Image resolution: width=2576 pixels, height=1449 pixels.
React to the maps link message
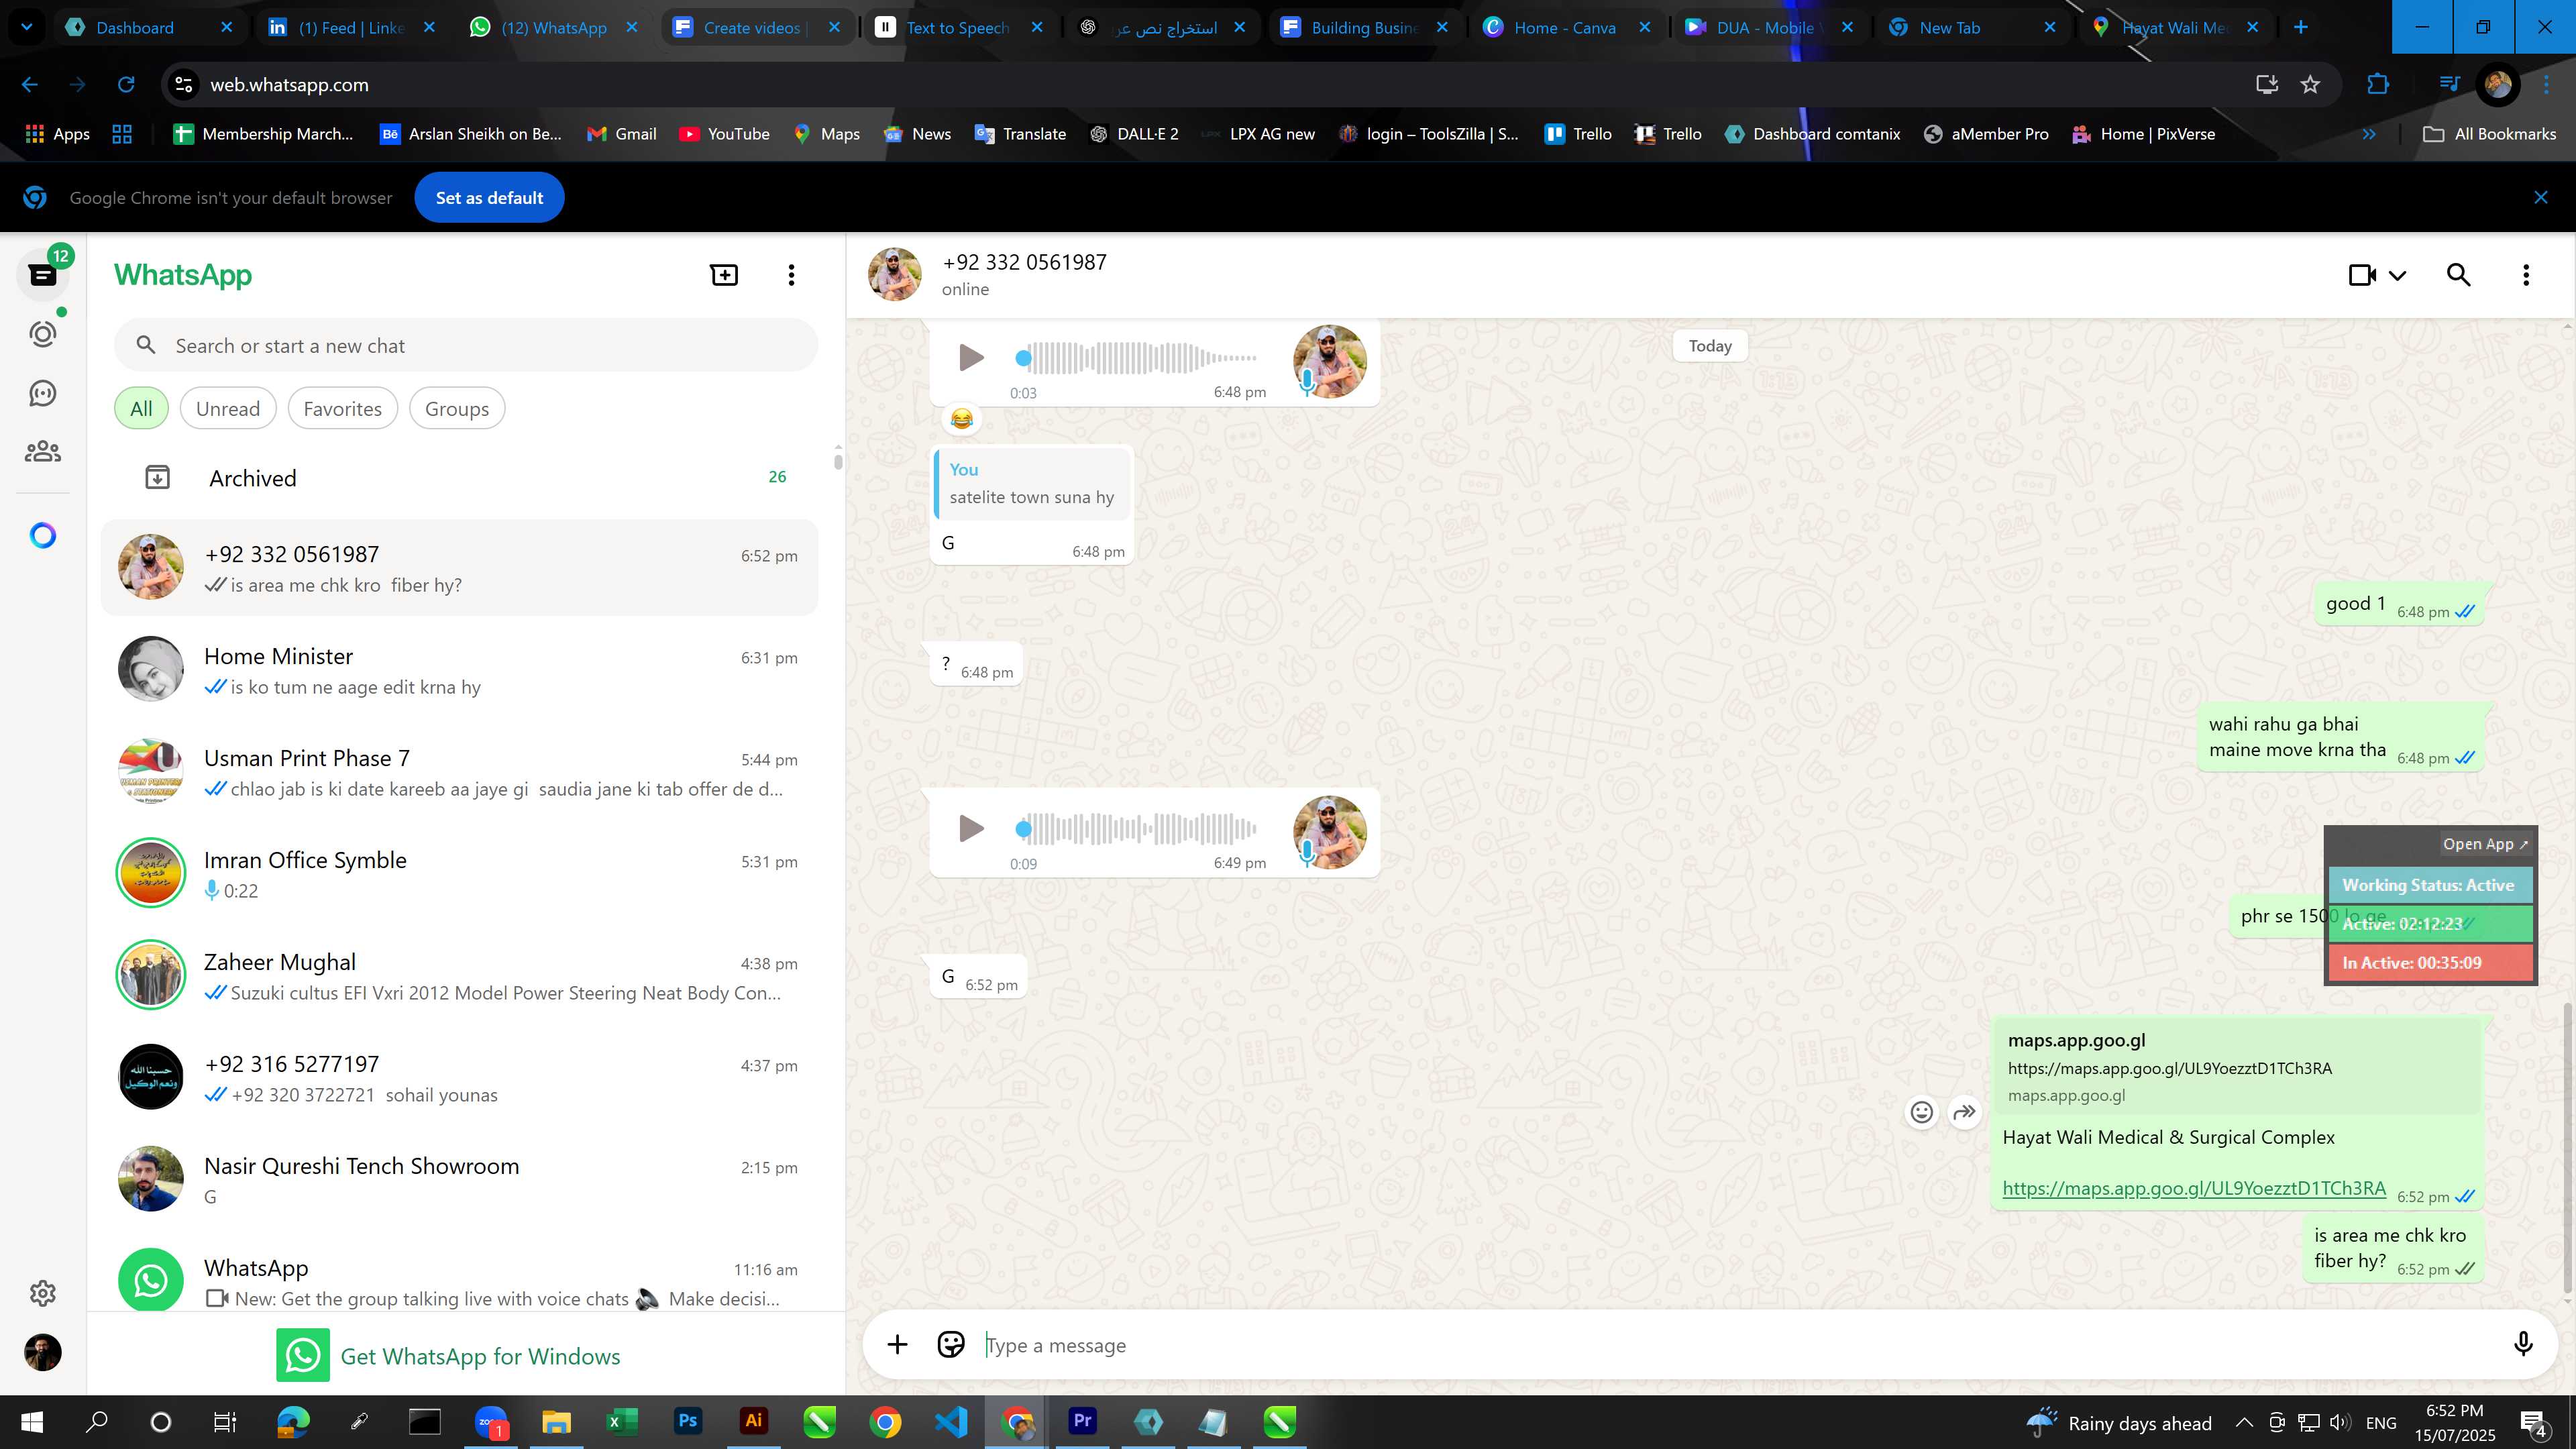click(x=1921, y=1112)
